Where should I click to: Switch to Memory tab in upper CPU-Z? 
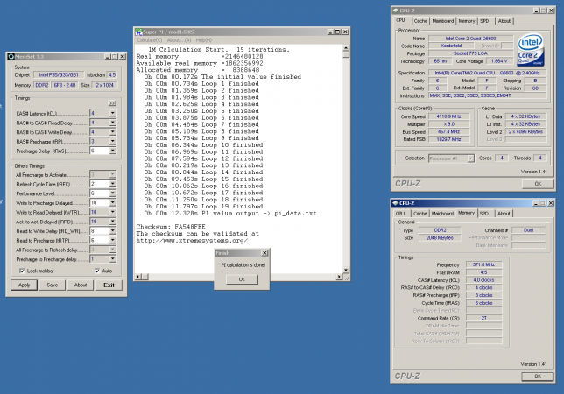467,21
